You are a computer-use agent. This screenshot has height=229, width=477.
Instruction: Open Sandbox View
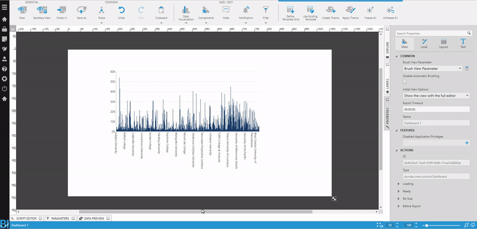click(x=42, y=12)
